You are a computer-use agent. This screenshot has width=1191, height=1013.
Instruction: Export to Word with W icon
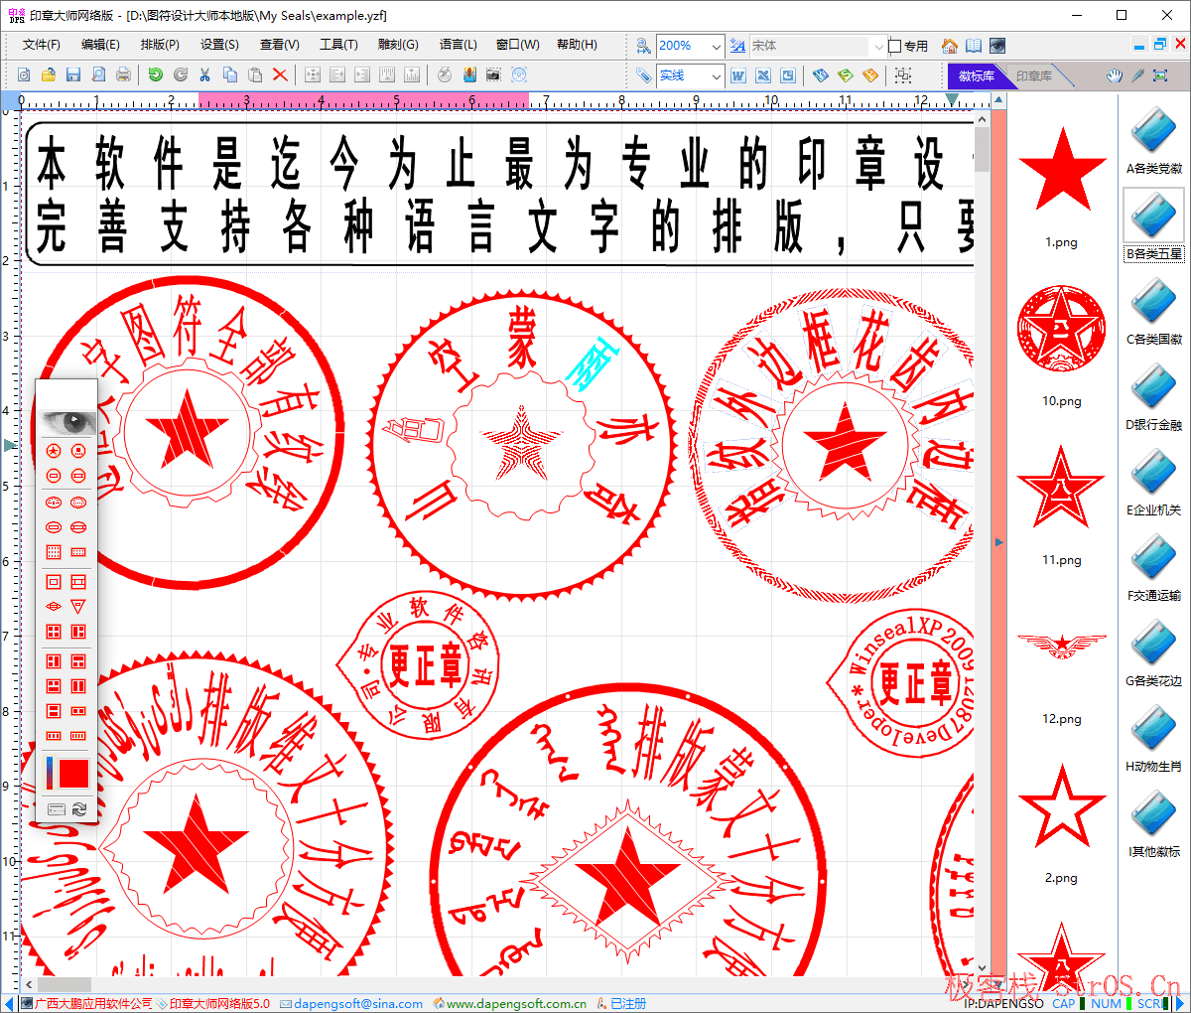(x=738, y=75)
